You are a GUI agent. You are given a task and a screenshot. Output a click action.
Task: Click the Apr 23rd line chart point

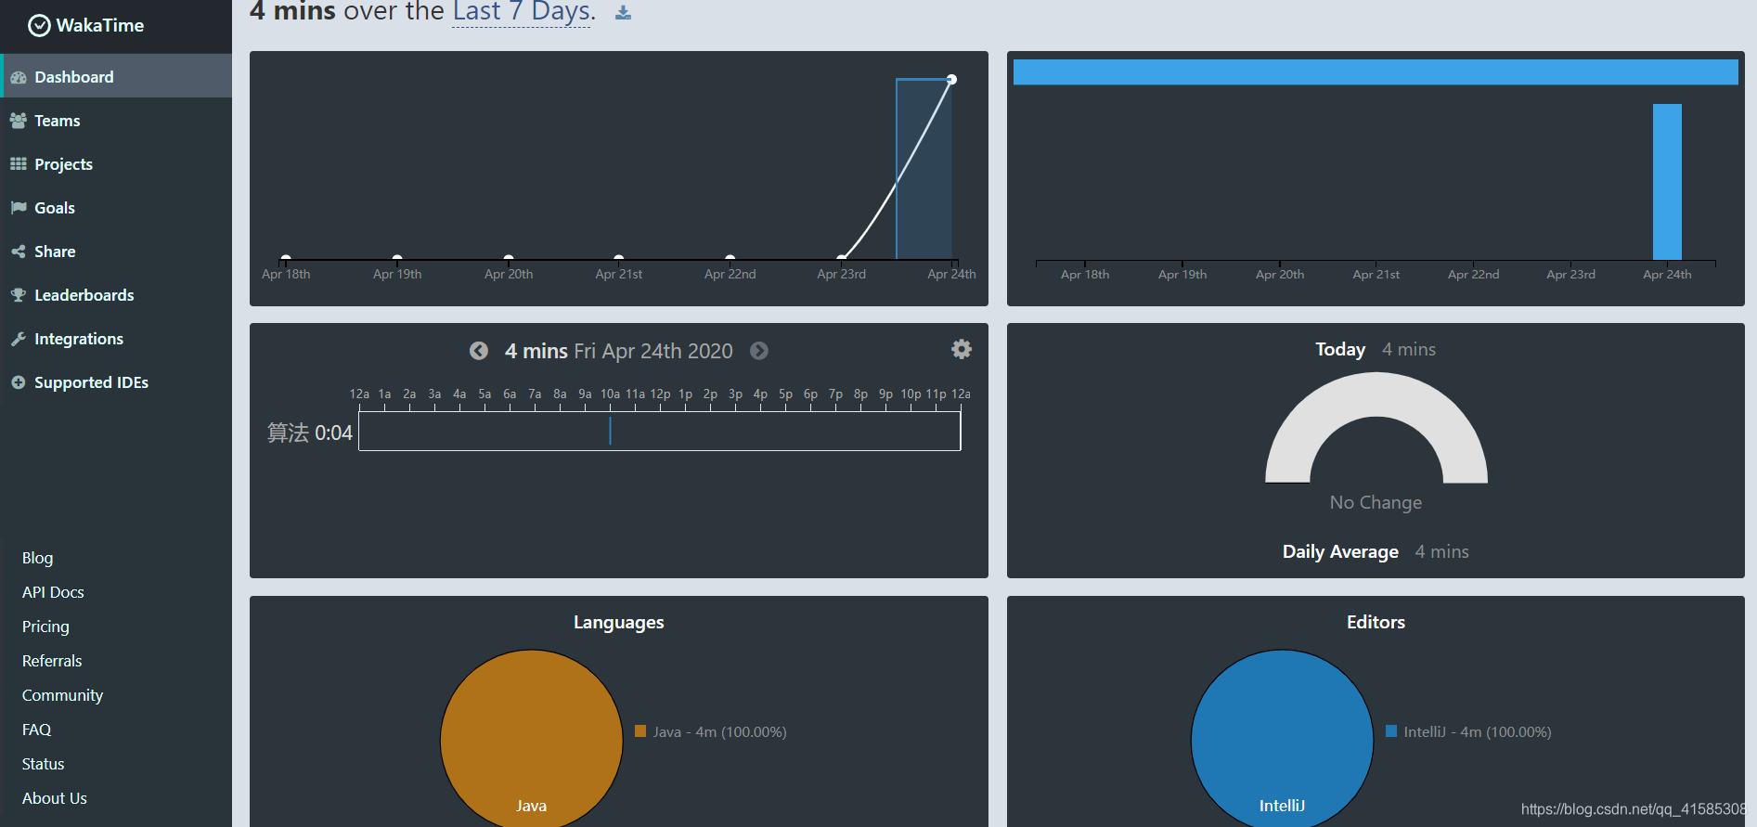[x=841, y=258]
